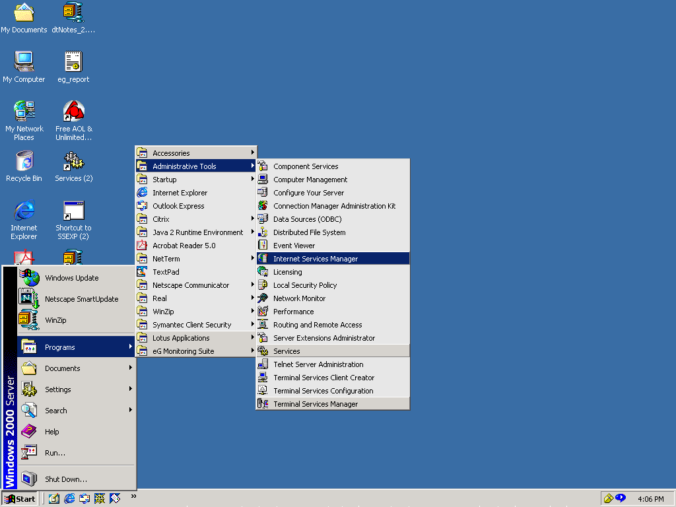Select My Network Places desktop icon
Viewport: 676px width, 507px height.
click(x=24, y=121)
